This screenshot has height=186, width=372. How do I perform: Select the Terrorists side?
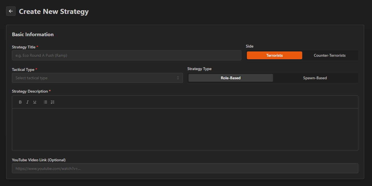point(274,55)
